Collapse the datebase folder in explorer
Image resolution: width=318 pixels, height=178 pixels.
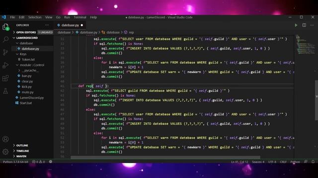click(x=32, y=43)
